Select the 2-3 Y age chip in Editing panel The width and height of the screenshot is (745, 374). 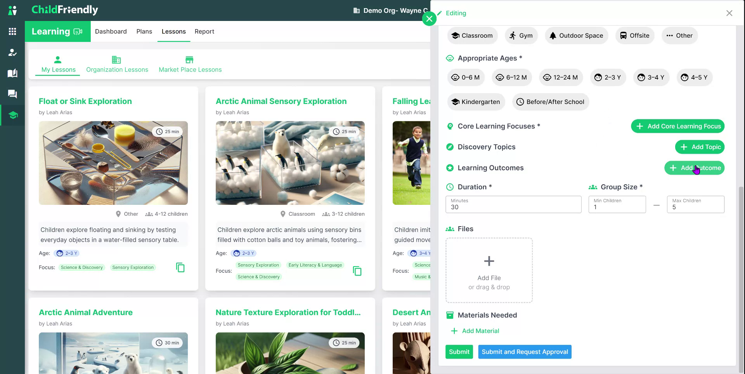click(x=608, y=78)
